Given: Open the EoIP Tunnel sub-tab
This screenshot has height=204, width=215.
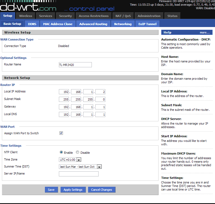Looking at the screenshot, I should pos(147,24).
